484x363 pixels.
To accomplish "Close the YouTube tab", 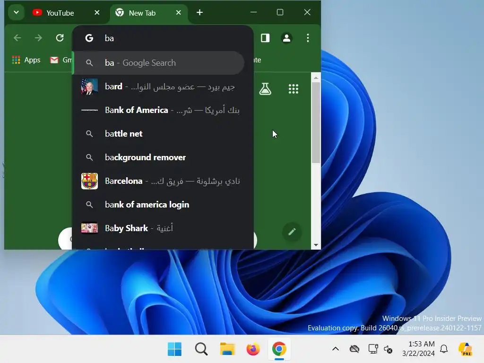I will tap(97, 13).
